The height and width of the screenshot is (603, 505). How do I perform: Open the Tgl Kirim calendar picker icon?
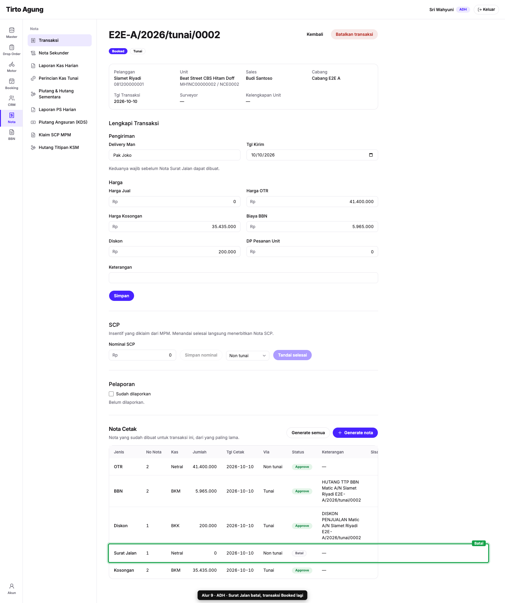(x=371, y=155)
